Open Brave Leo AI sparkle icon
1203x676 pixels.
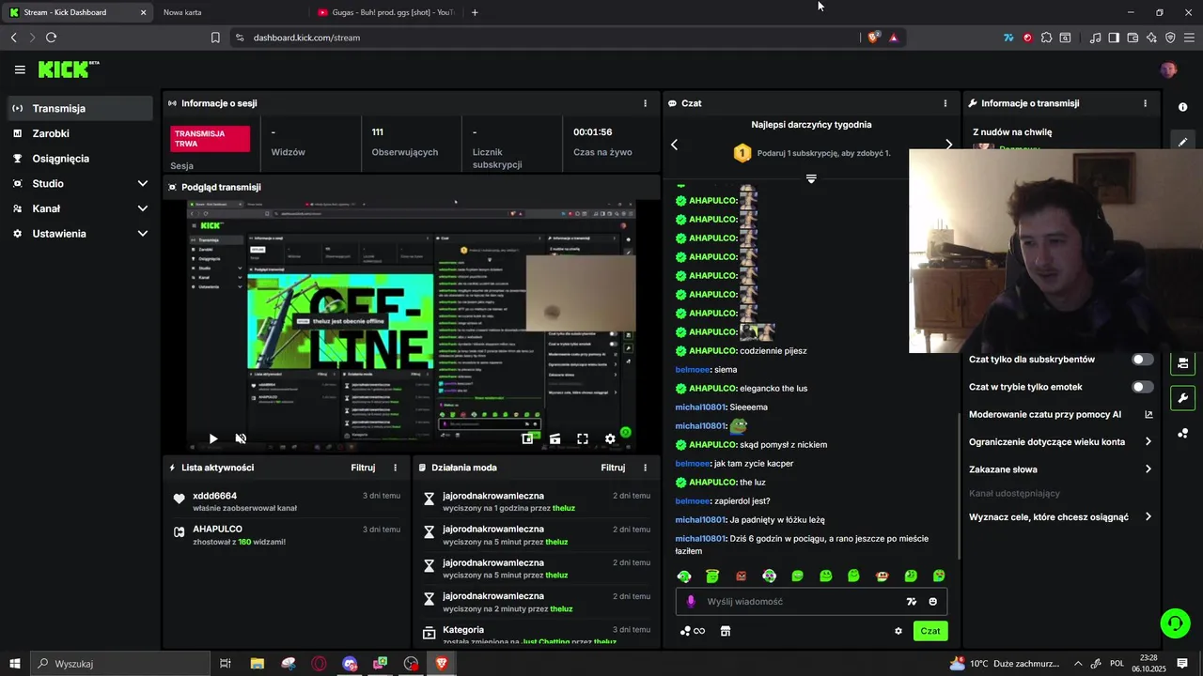click(x=1151, y=38)
